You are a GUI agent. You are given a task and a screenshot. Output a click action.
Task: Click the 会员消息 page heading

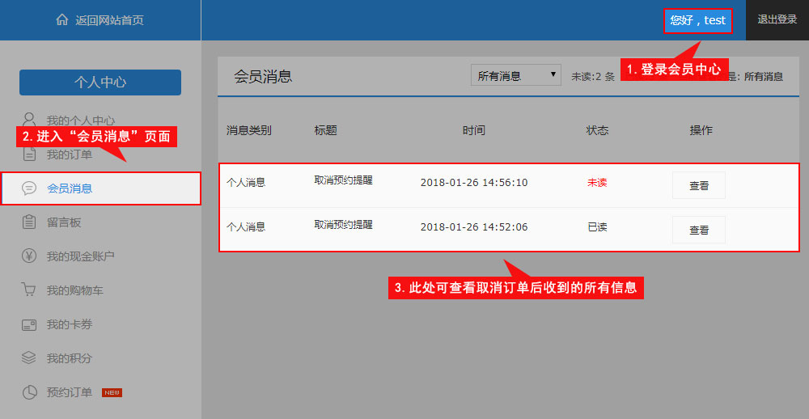pyautogui.click(x=263, y=76)
